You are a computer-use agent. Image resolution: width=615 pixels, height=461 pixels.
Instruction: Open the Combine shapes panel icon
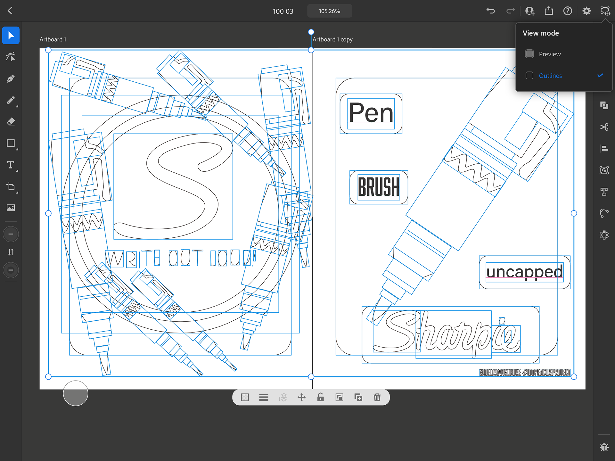[x=604, y=105]
